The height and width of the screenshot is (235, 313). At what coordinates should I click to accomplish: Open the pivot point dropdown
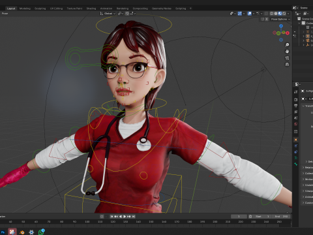click(x=121, y=14)
